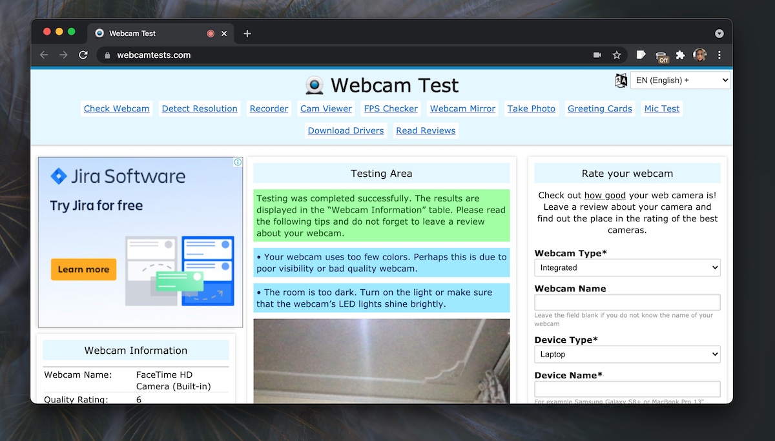
Task: Click the Testing Area heading
Action: point(381,173)
